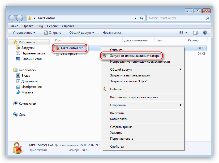Open the Файл menu
219x163 pixels.
pos(14,26)
